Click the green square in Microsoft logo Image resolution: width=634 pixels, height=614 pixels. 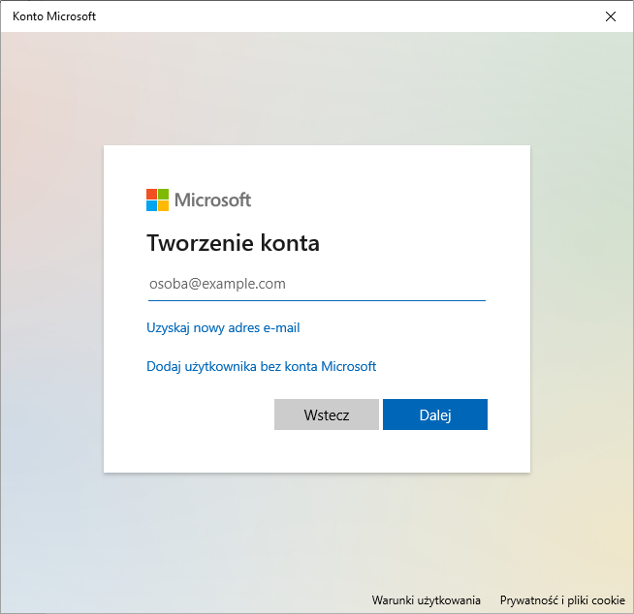163,194
